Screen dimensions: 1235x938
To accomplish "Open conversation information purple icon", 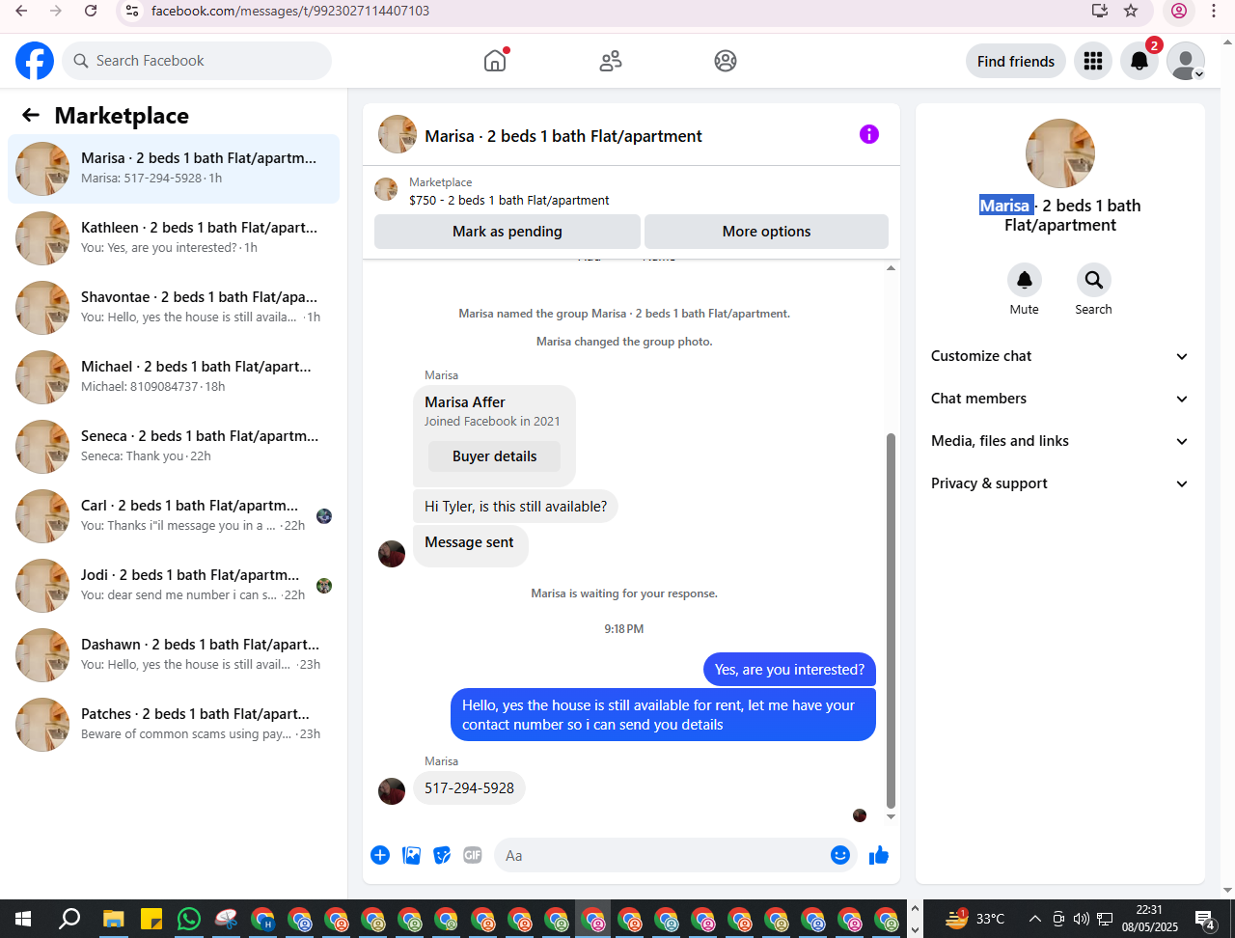I will pos(869,134).
